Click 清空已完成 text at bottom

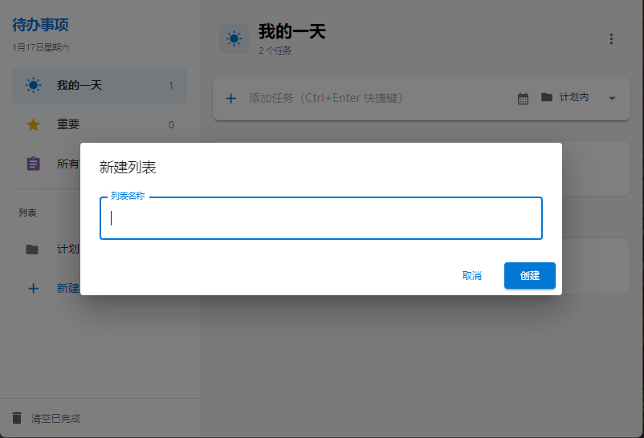(x=55, y=419)
